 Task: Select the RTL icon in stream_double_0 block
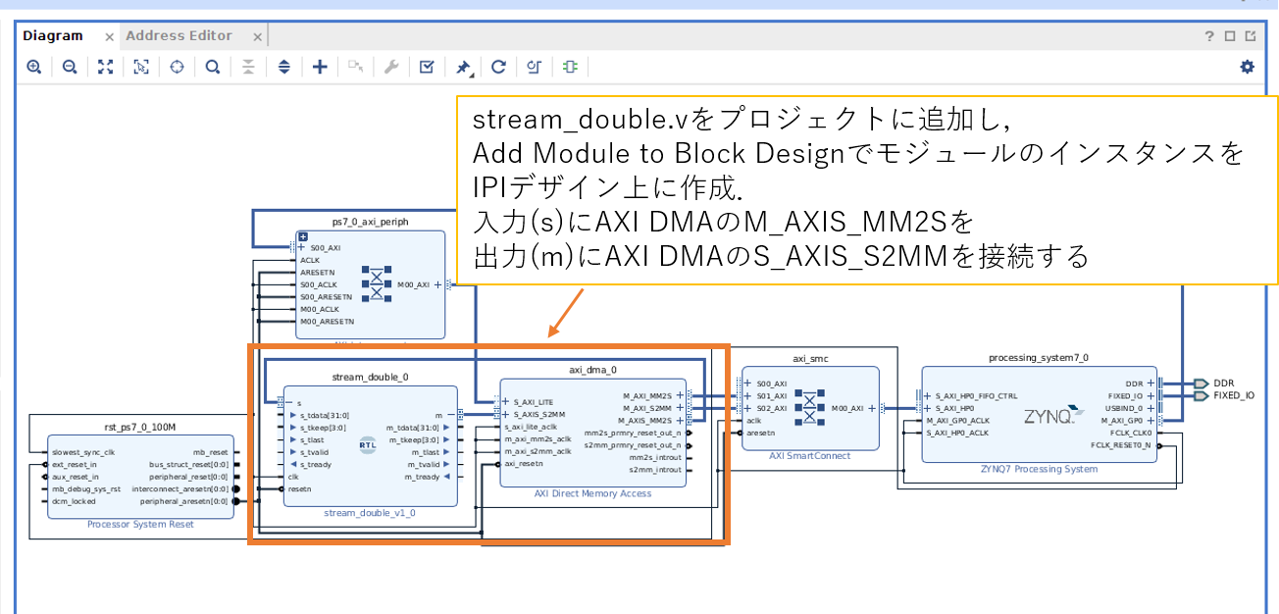368,444
